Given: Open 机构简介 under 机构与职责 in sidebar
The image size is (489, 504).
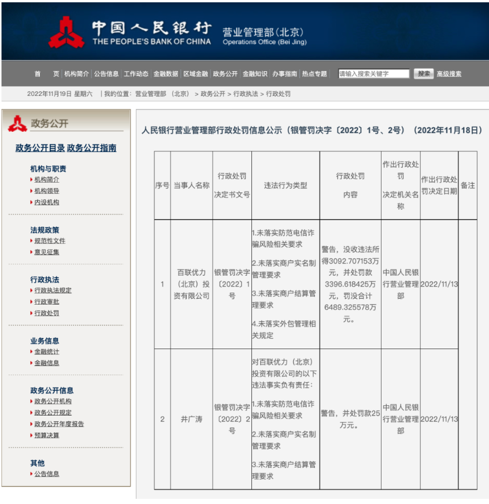Looking at the screenshot, I should tap(47, 179).
